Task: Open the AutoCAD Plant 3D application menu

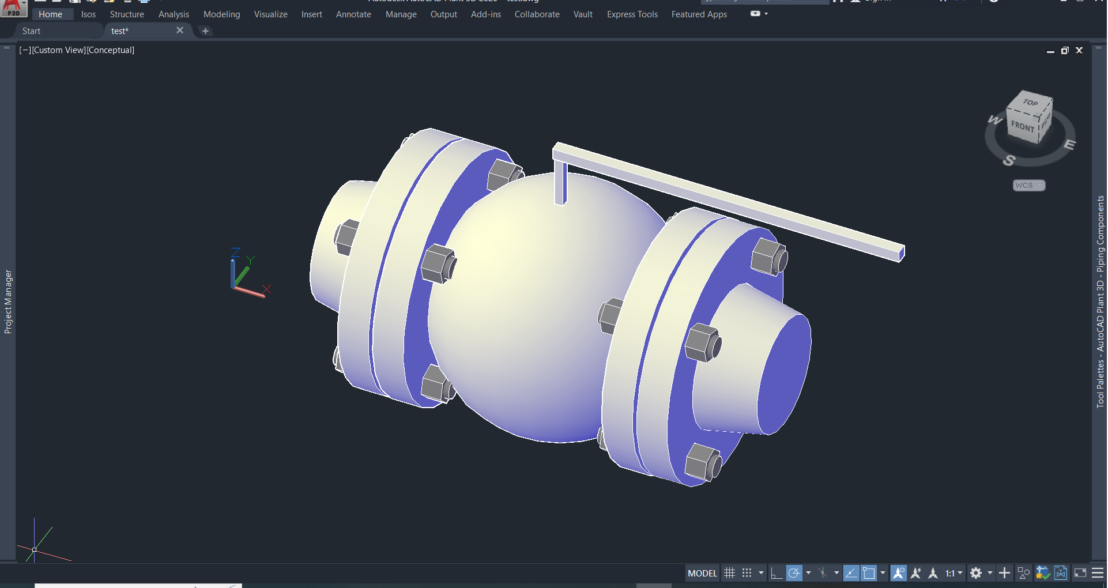Action: (14, 8)
